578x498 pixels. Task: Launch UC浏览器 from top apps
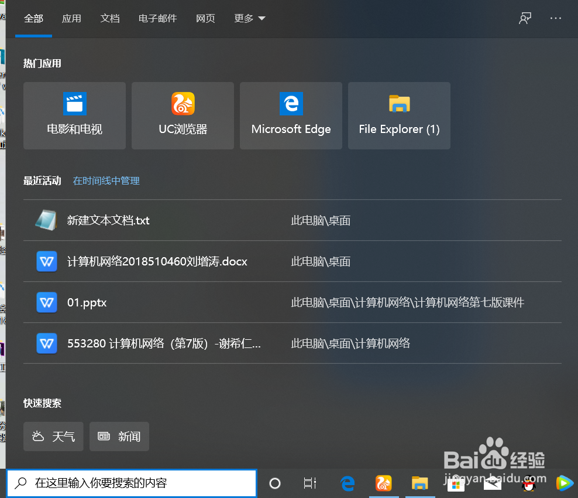coord(183,115)
